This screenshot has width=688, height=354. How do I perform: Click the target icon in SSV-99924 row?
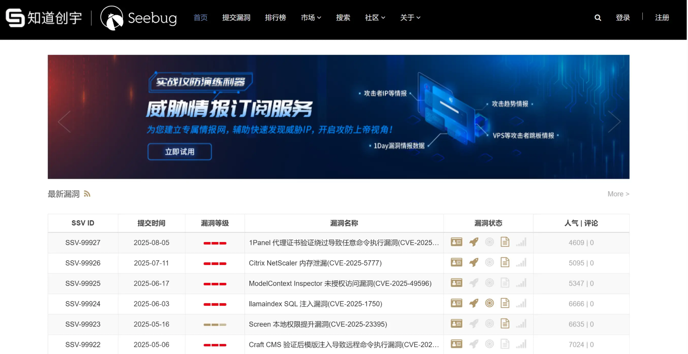(489, 303)
